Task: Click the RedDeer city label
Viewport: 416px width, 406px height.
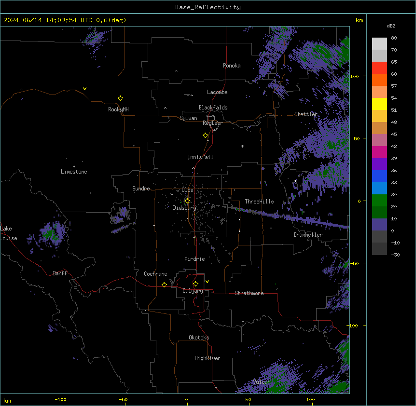Action: 212,123
